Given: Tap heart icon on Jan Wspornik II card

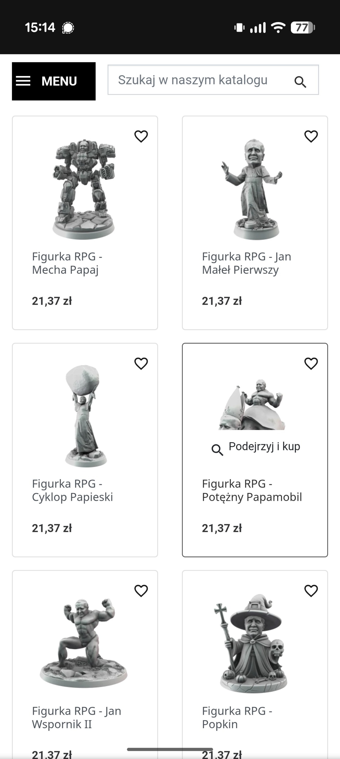Looking at the screenshot, I should click(141, 591).
